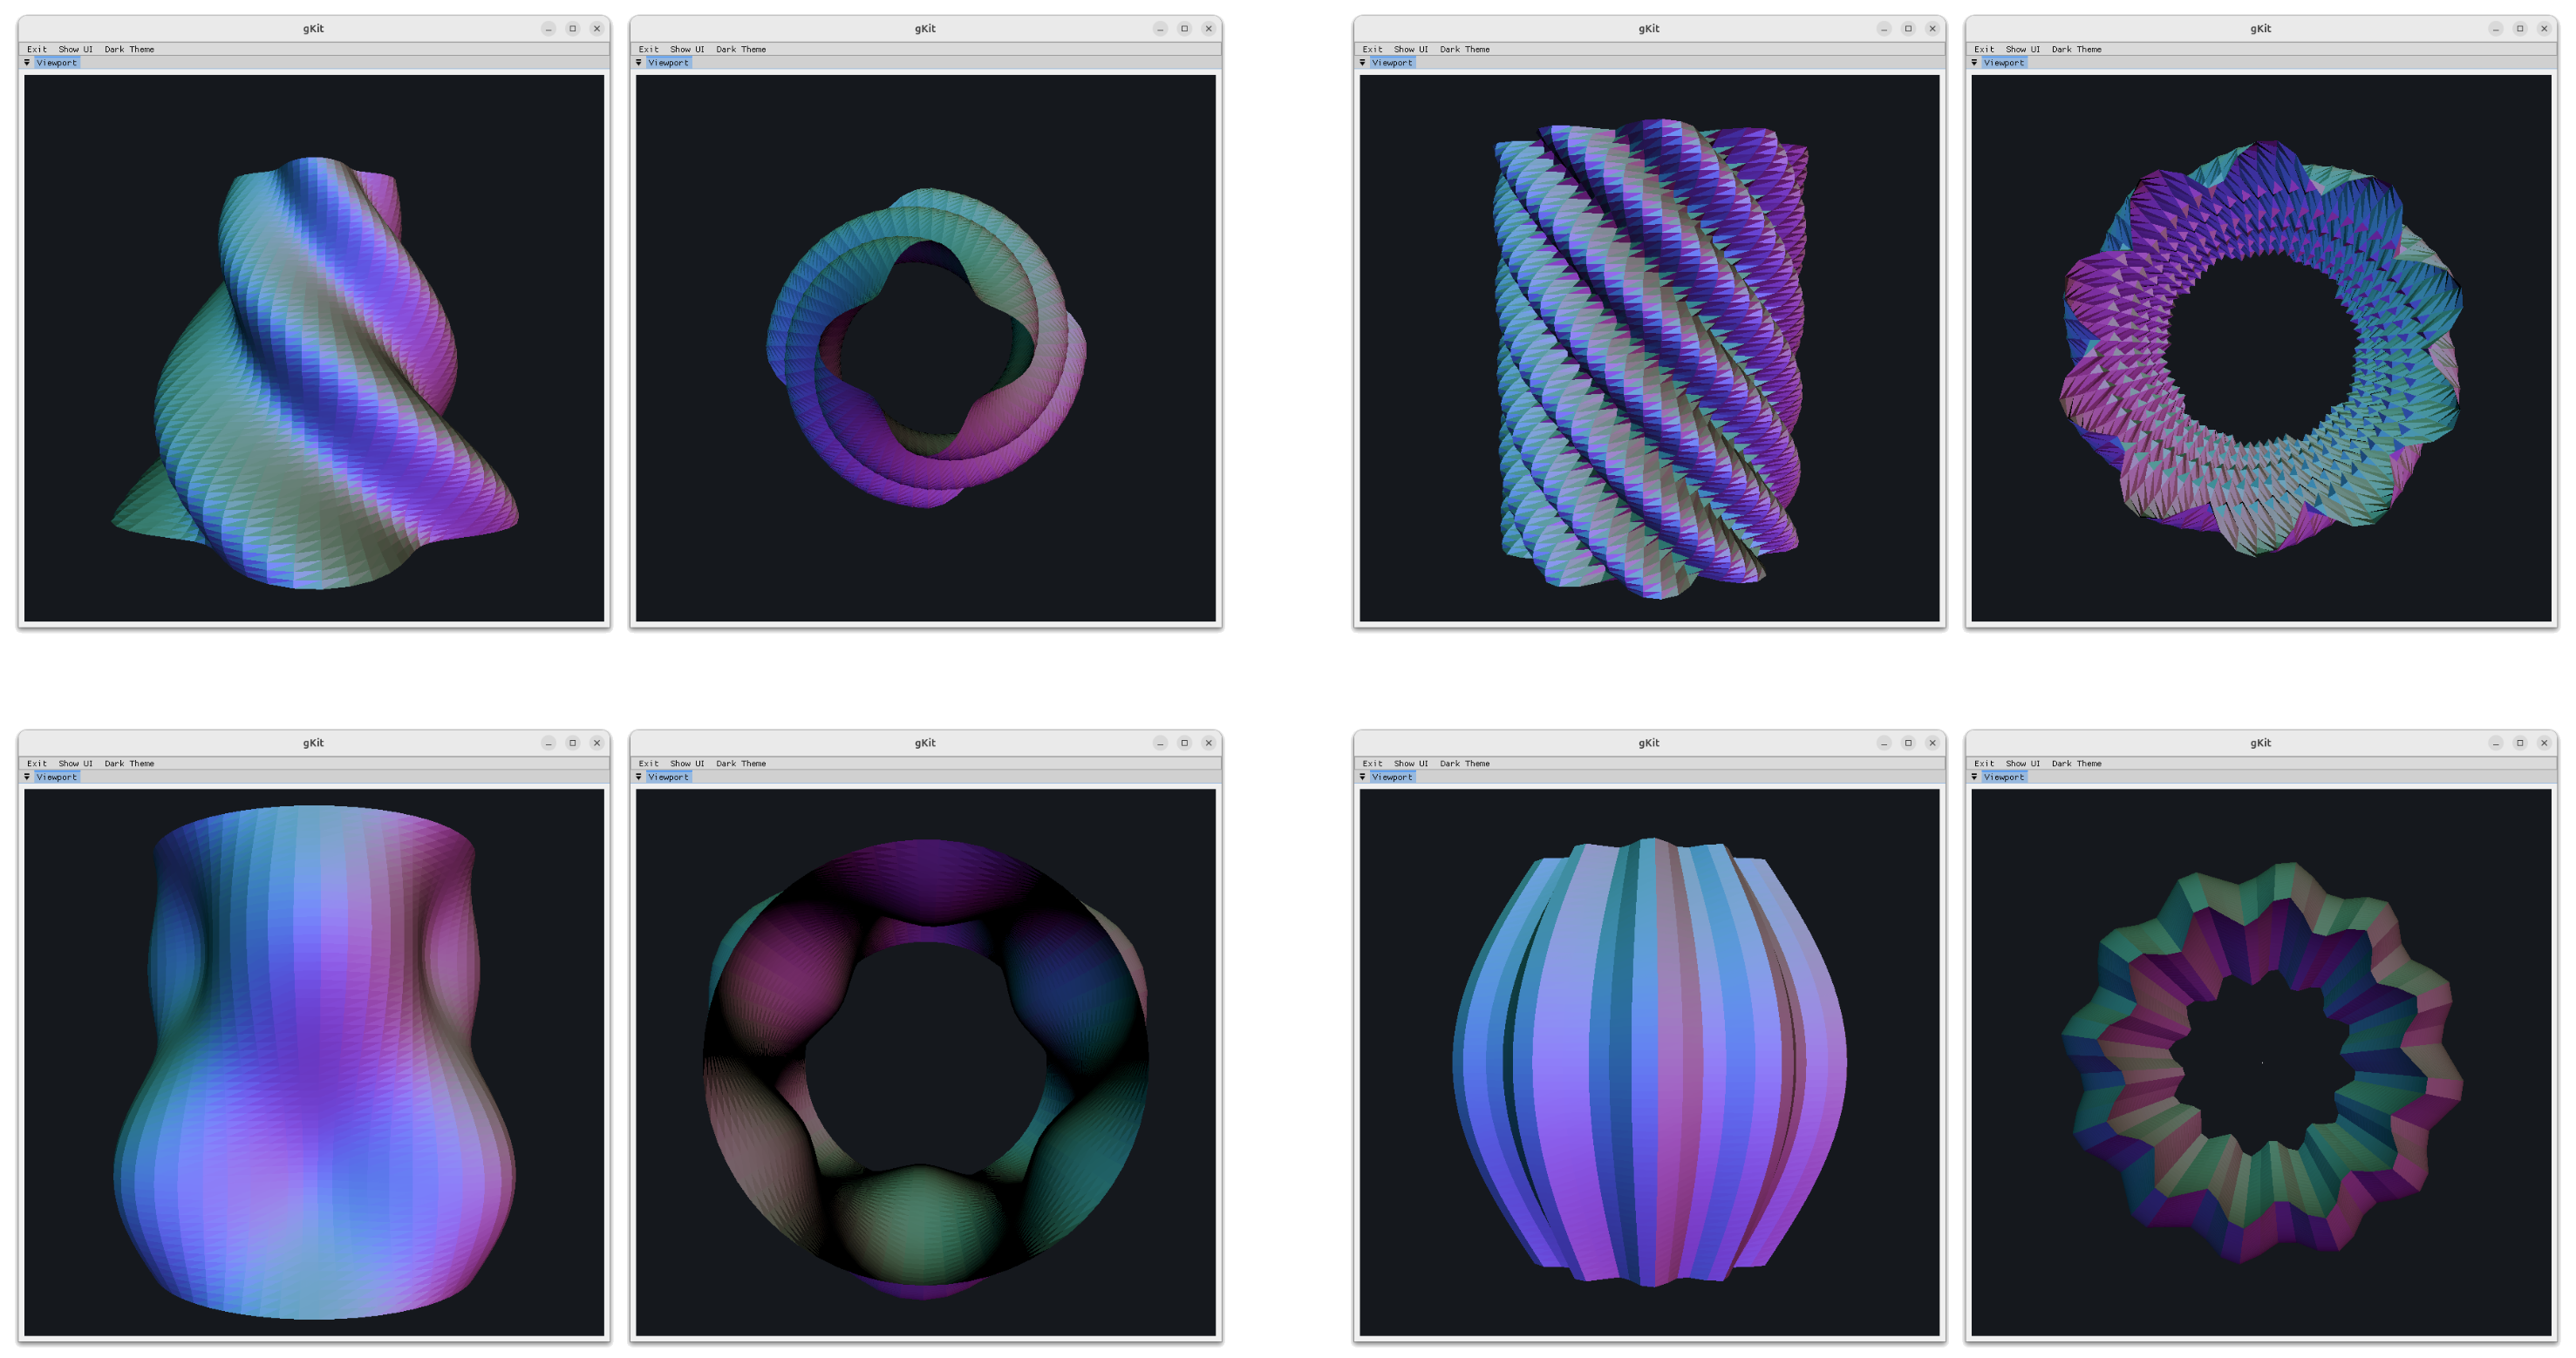Collapse Viewport triangle in dark bumpy torus window
This screenshot has width=2576, height=1358.
pos(639,777)
